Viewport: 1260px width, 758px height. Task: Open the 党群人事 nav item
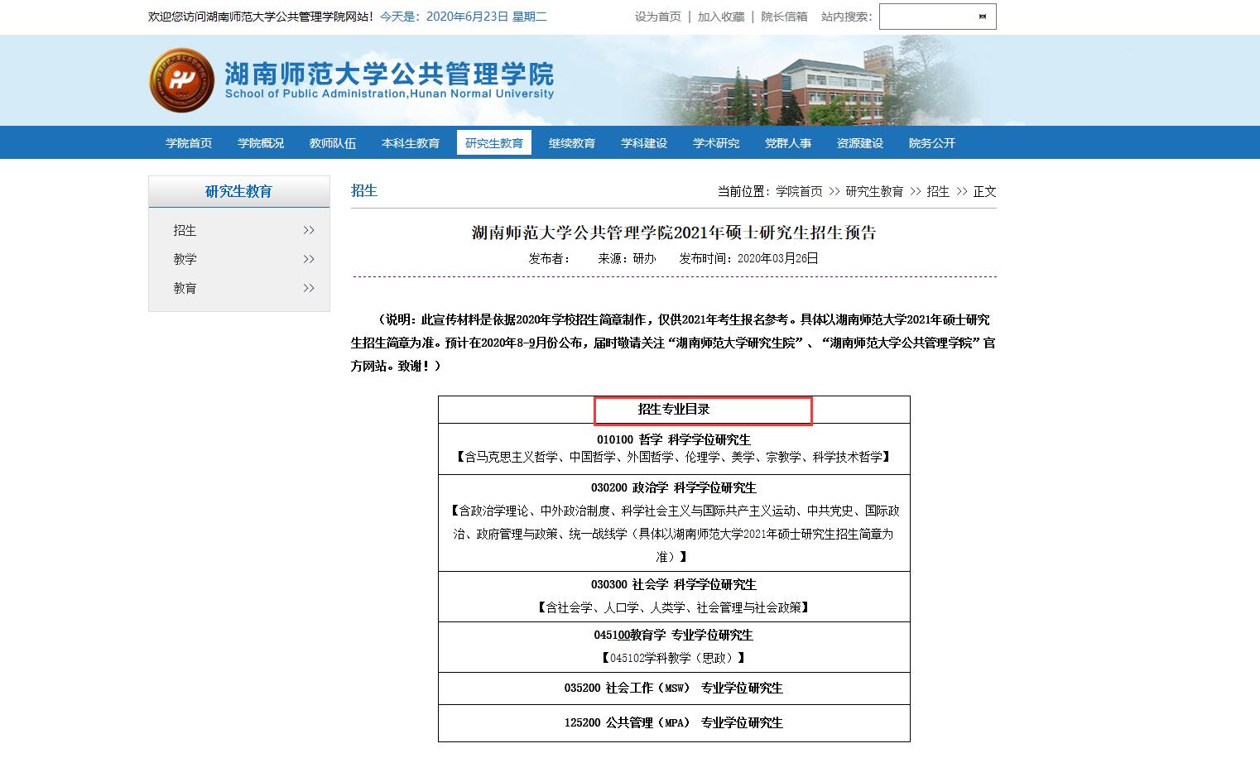coord(788,143)
